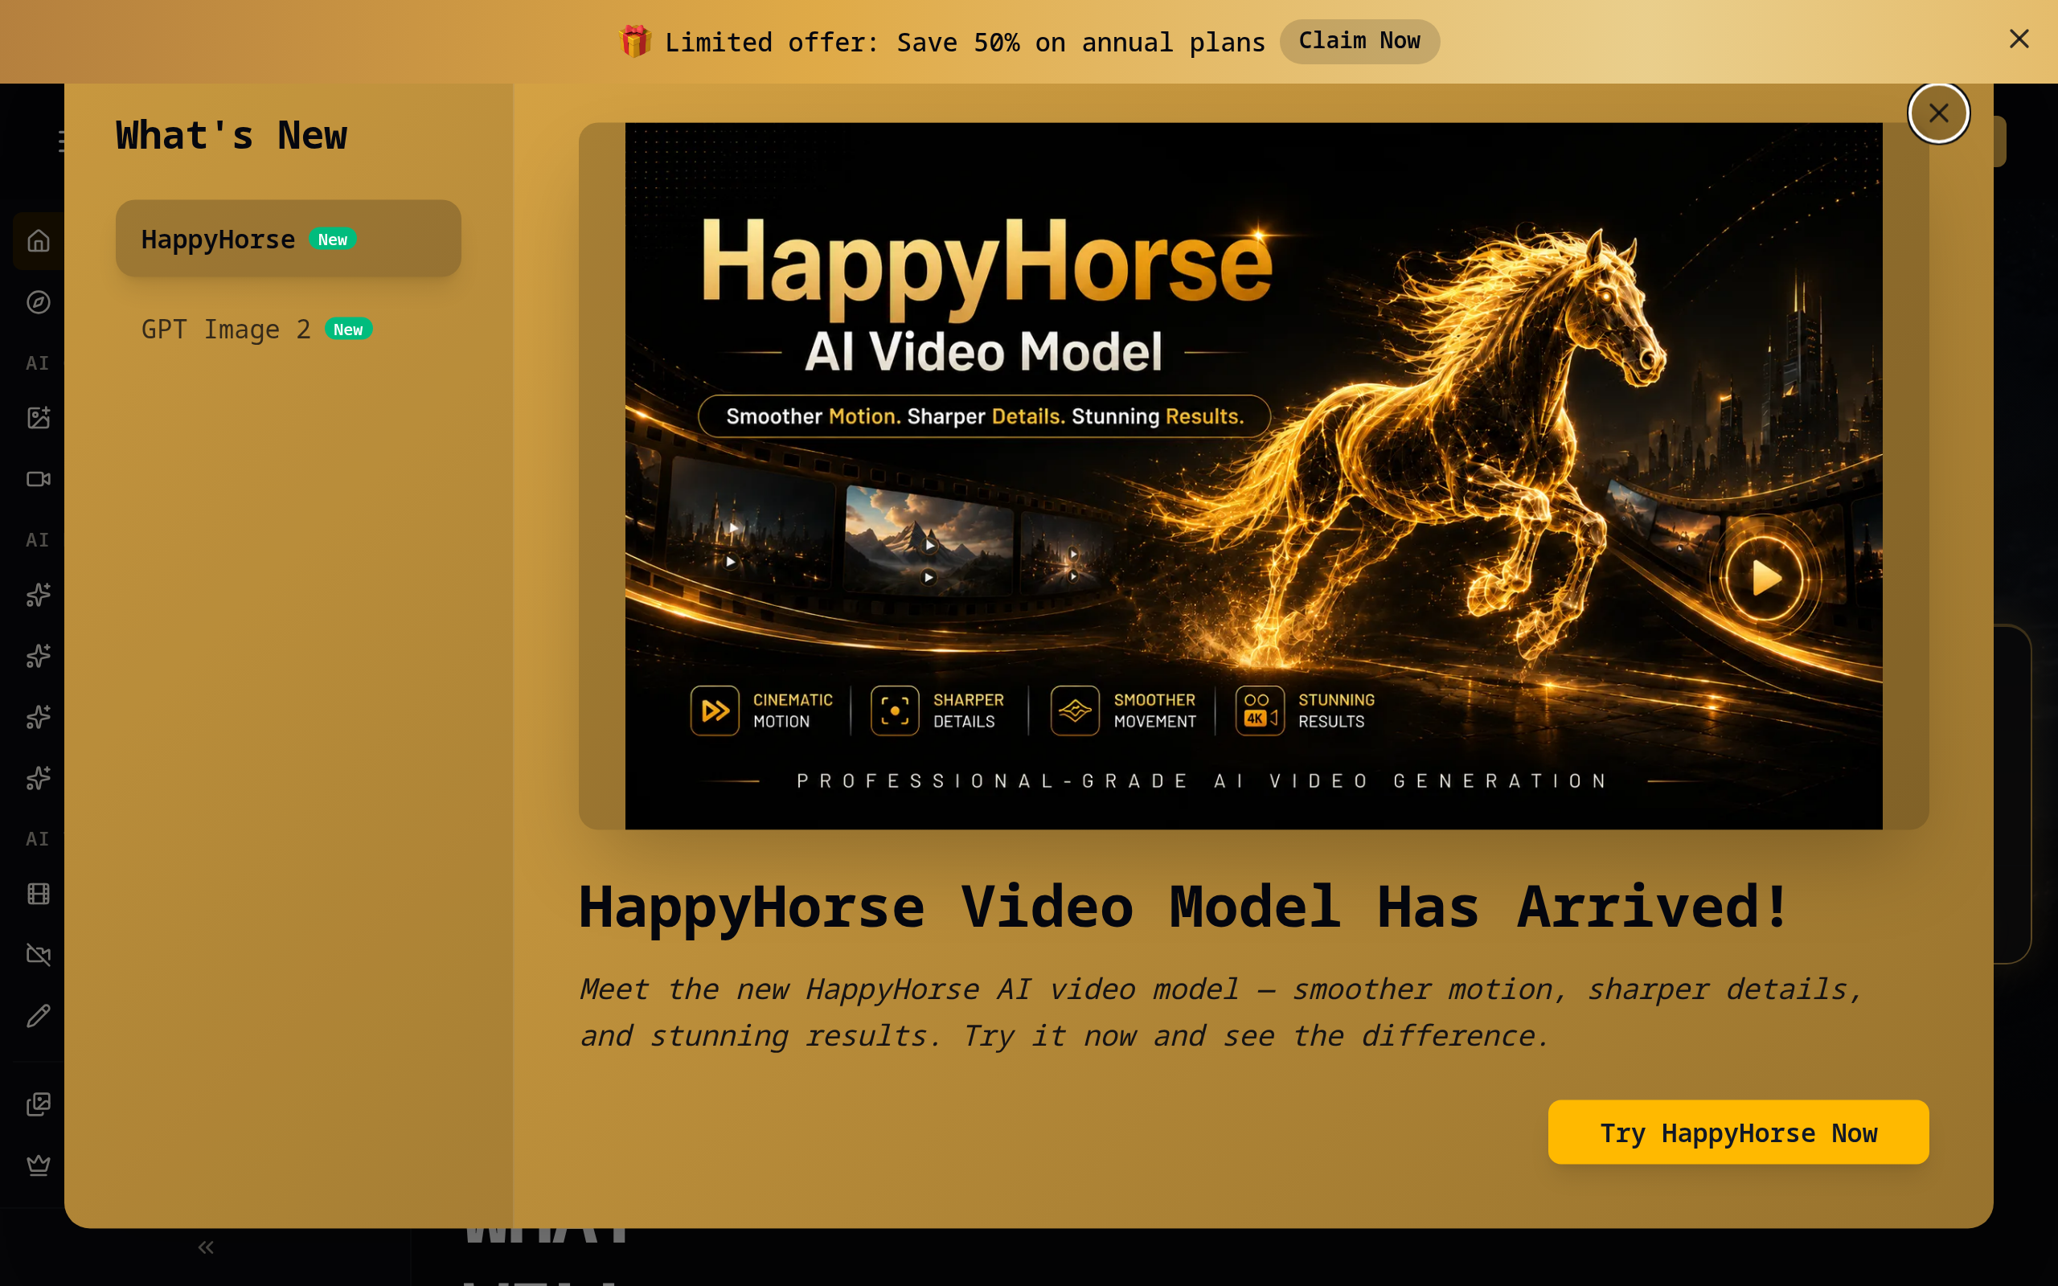The height and width of the screenshot is (1286, 2058).
Task: Open the film strip icon in the sidebar
Action: tap(39, 894)
